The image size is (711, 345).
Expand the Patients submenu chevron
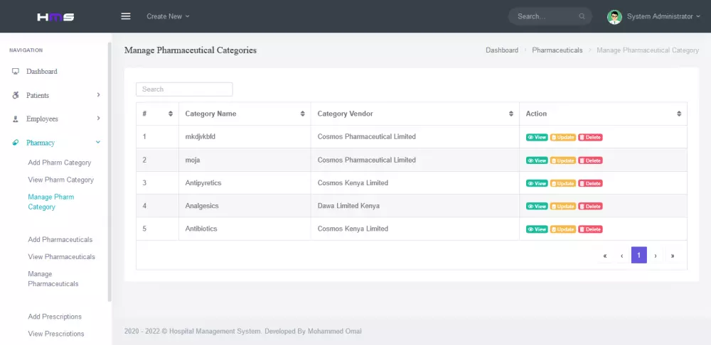(x=98, y=95)
